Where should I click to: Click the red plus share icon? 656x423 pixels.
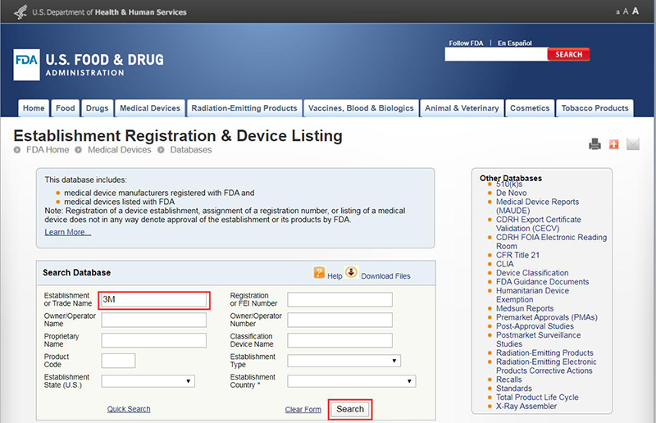pos(613,144)
